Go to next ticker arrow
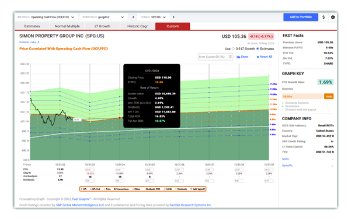Viewport: 348px width, 218px height. 173,17
